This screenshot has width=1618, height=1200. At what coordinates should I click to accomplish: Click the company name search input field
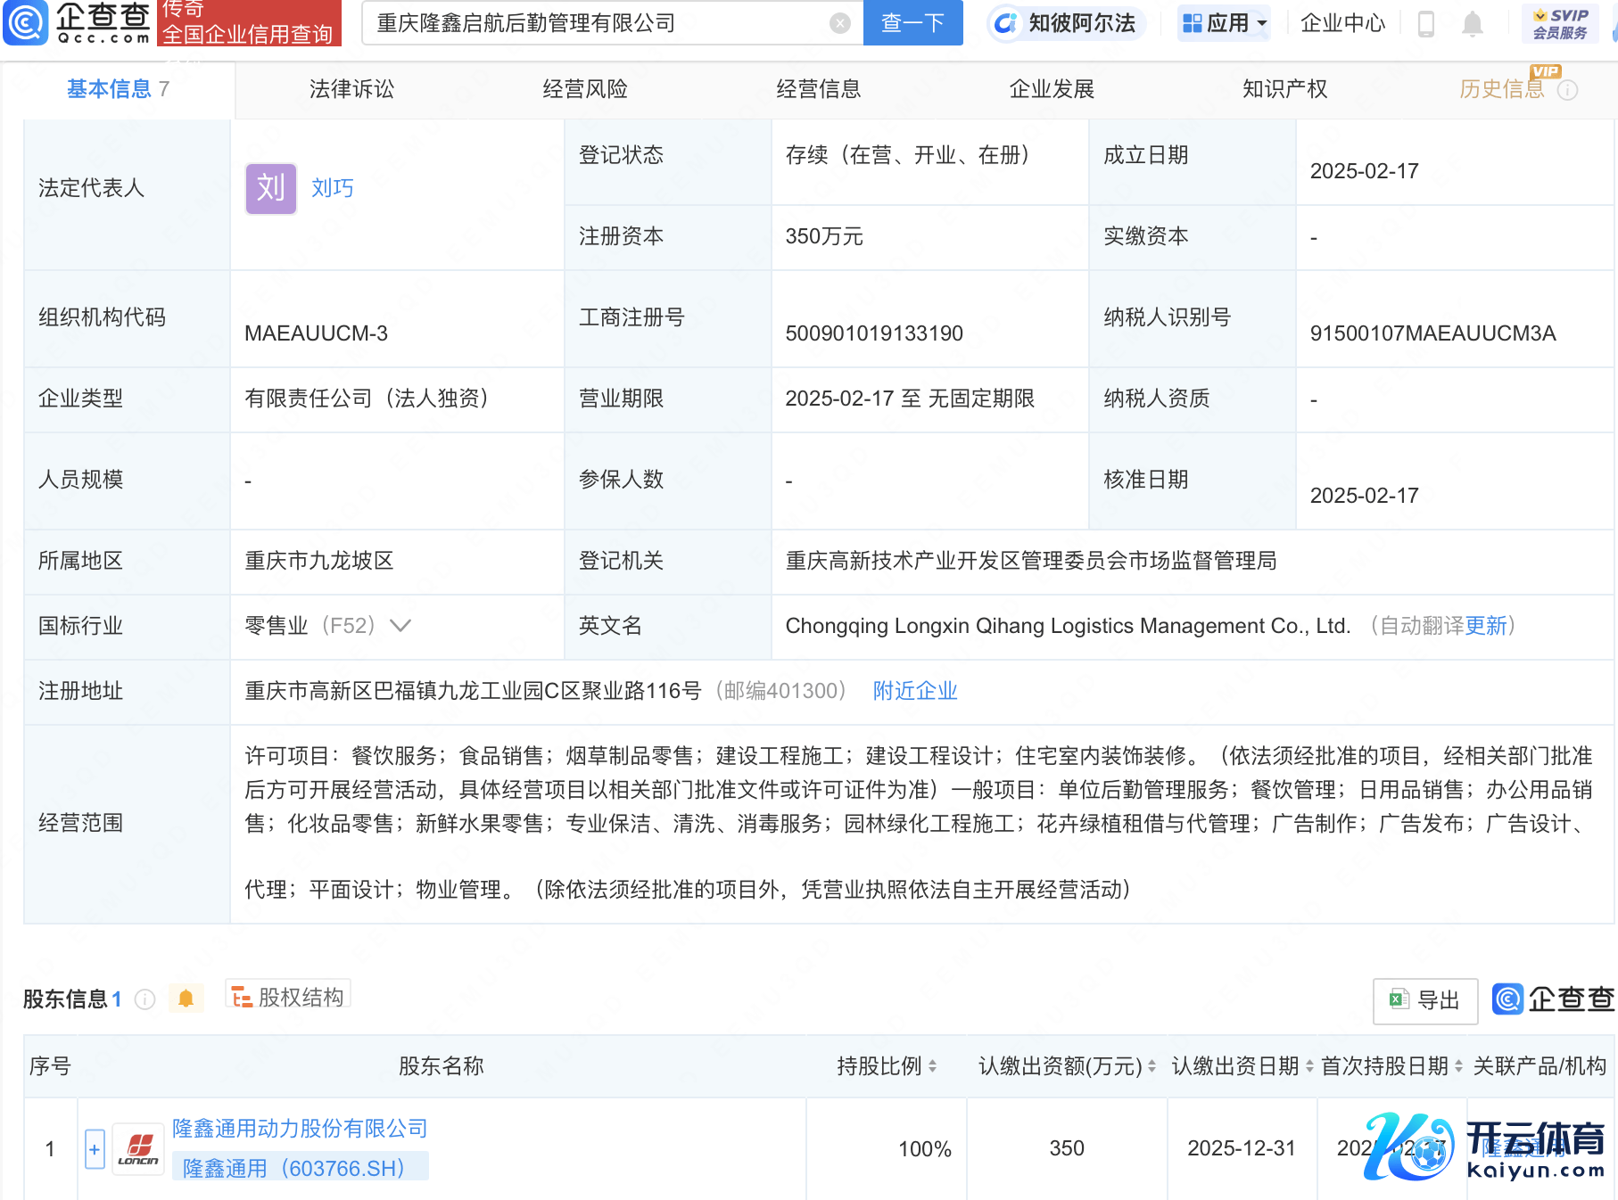point(598,23)
